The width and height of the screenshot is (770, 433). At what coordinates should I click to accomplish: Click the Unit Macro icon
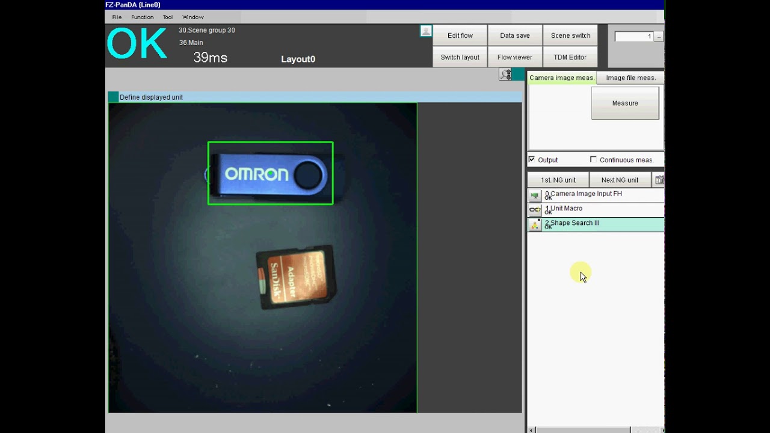point(535,210)
